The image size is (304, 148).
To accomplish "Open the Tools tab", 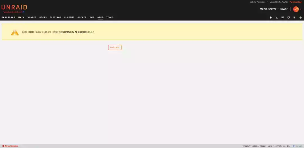I will (x=110, y=17).
